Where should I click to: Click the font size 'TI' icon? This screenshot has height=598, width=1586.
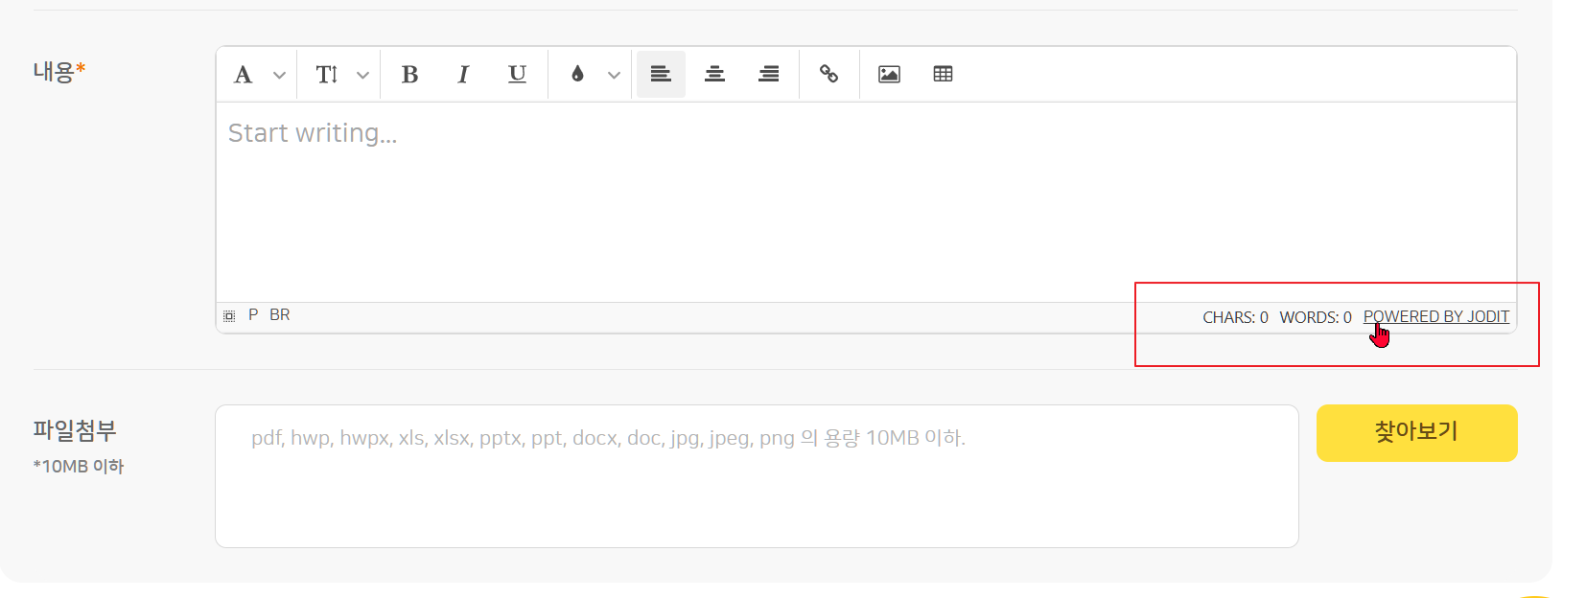(327, 75)
